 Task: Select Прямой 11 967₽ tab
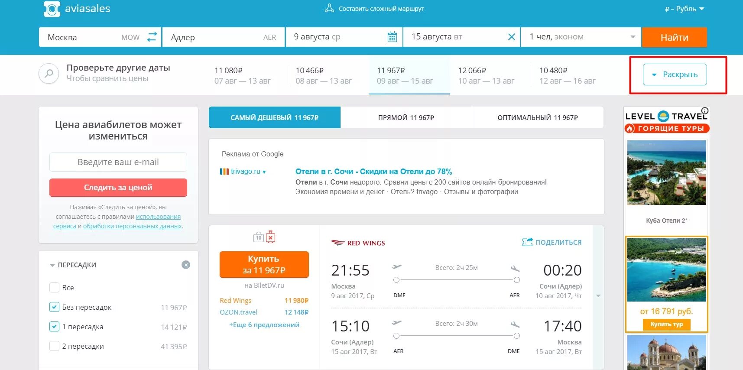coord(406,117)
